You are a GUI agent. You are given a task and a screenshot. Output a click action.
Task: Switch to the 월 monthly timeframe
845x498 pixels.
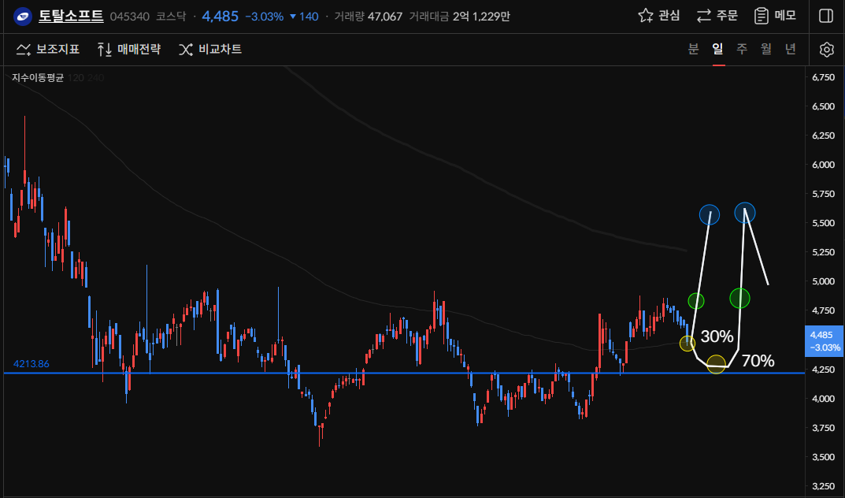[x=766, y=49]
